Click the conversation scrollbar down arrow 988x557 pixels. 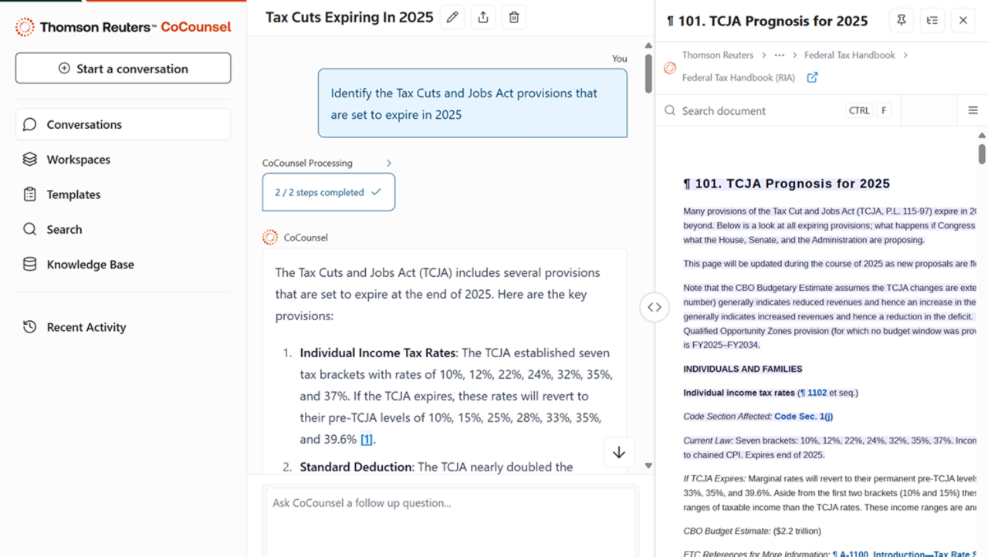(x=648, y=466)
